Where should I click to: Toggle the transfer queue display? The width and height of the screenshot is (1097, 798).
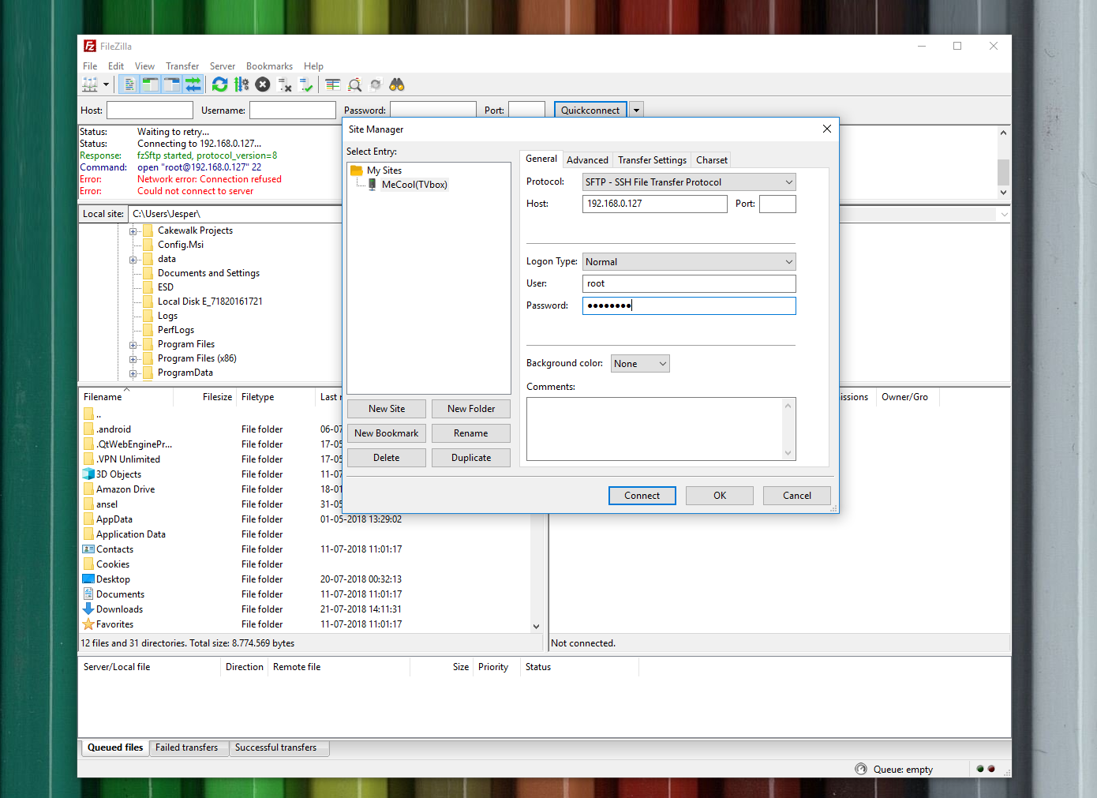pos(193,84)
